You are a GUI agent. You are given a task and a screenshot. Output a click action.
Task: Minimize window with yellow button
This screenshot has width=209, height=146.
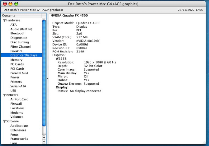10,4
